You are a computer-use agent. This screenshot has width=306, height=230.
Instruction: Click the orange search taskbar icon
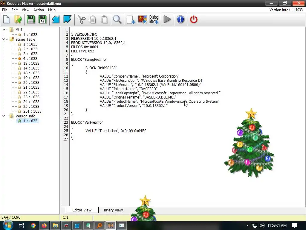coord(100,226)
